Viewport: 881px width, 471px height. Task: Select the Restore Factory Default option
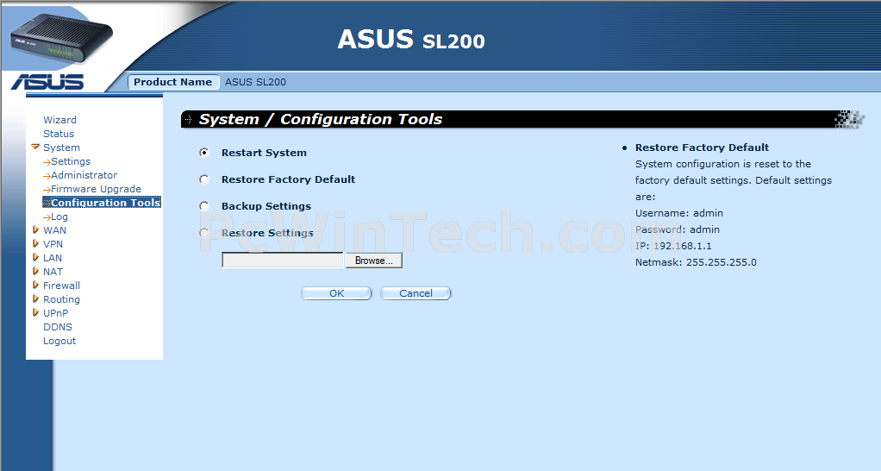[x=204, y=179]
